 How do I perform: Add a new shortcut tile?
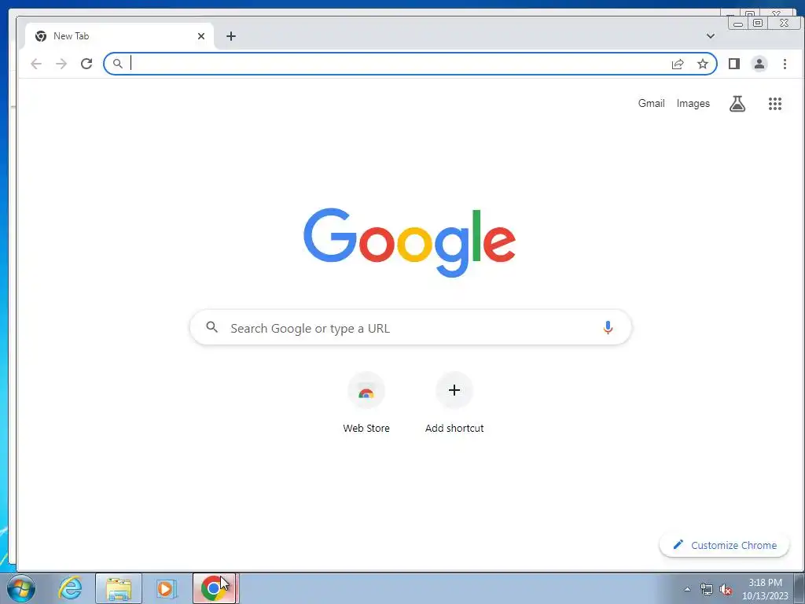point(454,403)
